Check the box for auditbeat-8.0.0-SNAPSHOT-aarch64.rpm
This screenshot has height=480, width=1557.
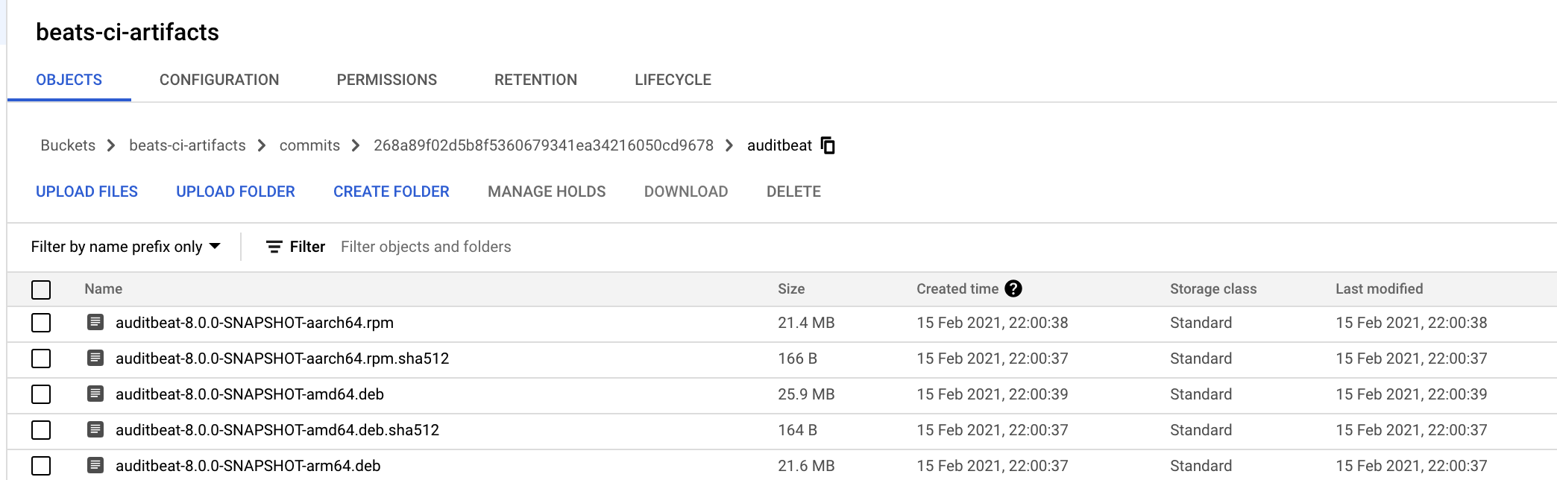(x=41, y=323)
